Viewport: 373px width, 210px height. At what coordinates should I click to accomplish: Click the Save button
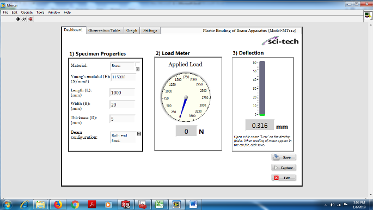284,157
